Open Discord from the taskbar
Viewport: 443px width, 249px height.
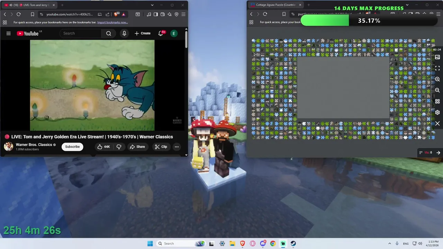(263, 243)
